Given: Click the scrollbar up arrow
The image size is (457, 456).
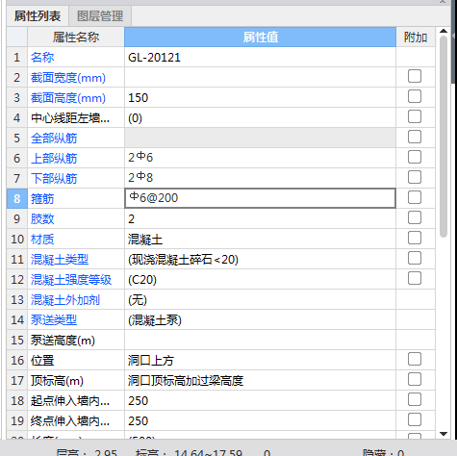Looking at the screenshot, I should click(444, 31).
